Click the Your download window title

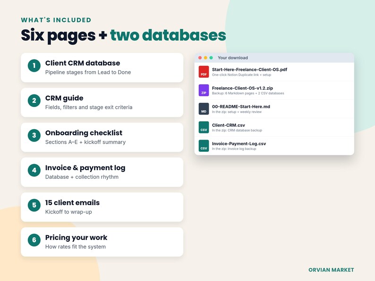[233, 58]
